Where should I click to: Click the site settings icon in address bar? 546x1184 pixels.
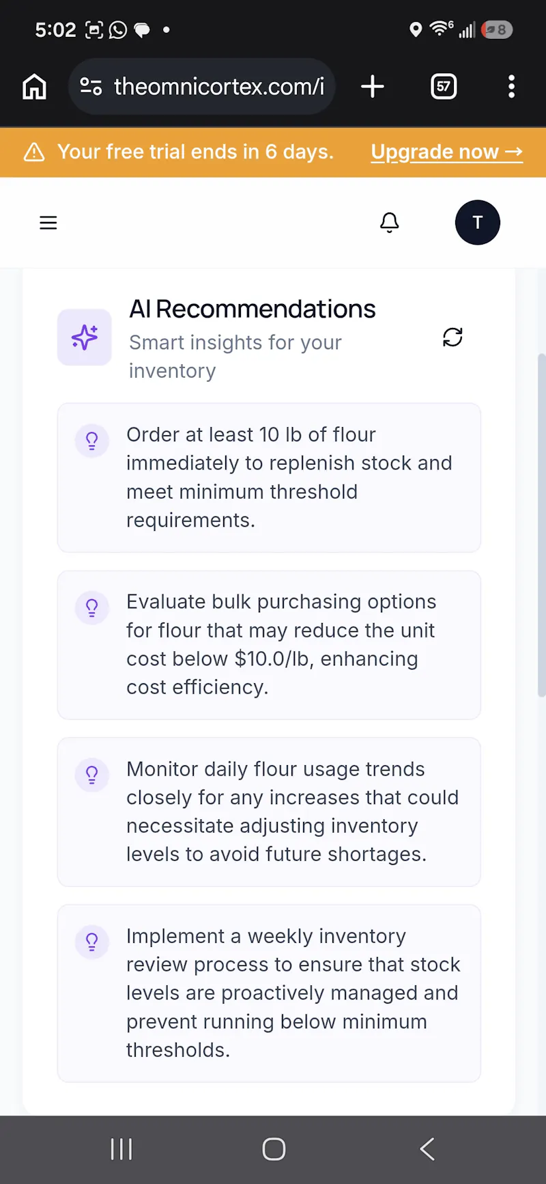coord(91,87)
